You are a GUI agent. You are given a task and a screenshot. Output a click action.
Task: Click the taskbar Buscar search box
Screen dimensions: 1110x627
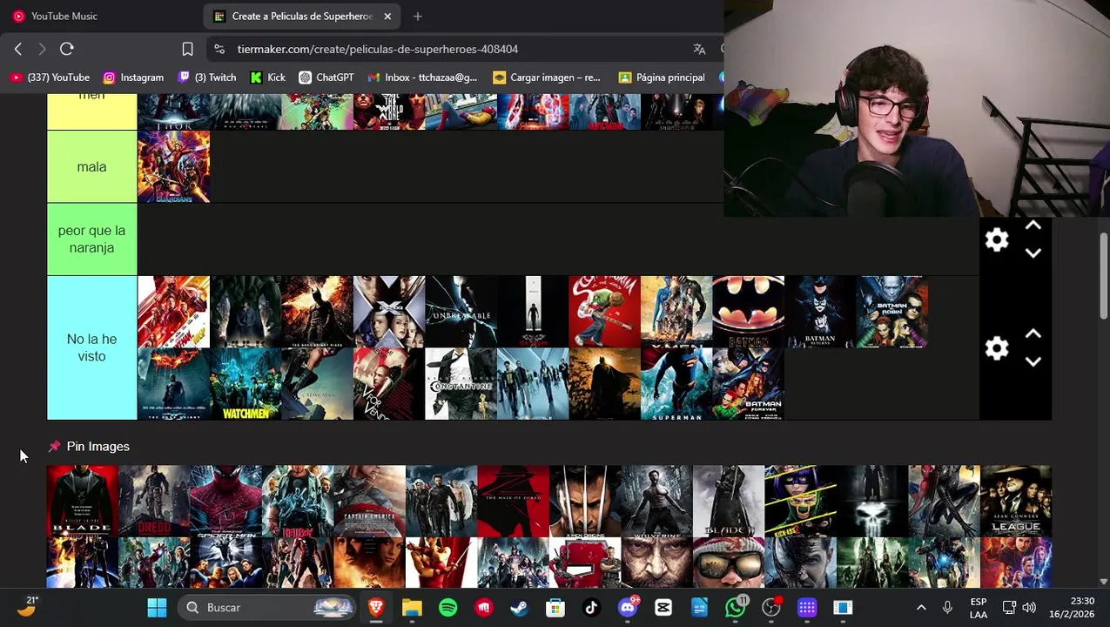coord(268,607)
